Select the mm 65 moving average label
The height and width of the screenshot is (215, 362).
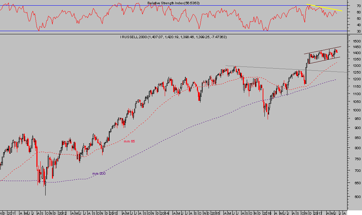coord(129,141)
